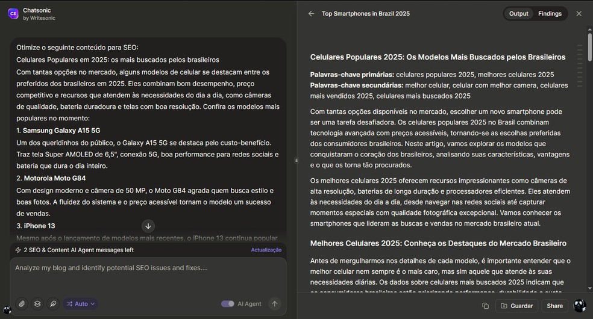Click the output panel vertical scrollbar thumb

click(x=589, y=47)
